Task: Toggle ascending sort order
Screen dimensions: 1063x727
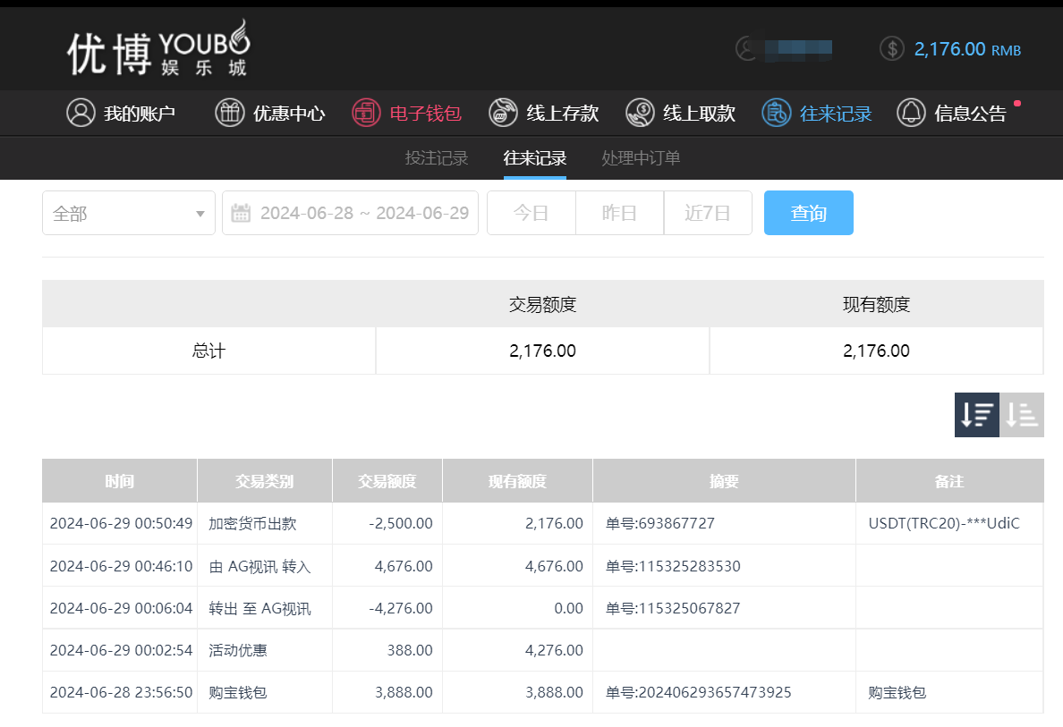Action: [x=1021, y=414]
